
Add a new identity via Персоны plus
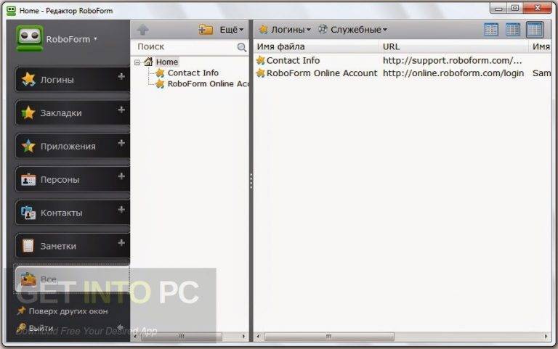[x=121, y=176]
